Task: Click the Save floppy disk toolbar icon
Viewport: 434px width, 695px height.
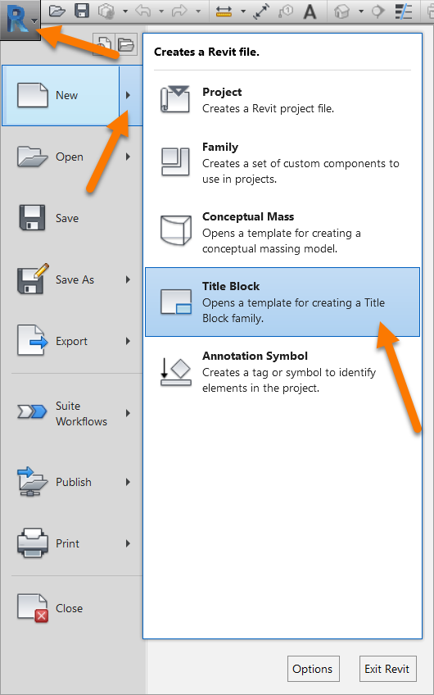Action: [82, 11]
